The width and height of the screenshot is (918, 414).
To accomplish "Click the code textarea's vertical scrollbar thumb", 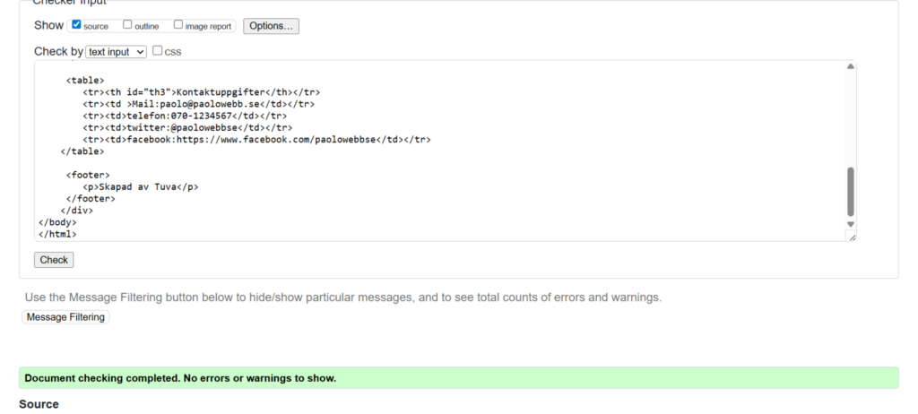I will coord(850,191).
